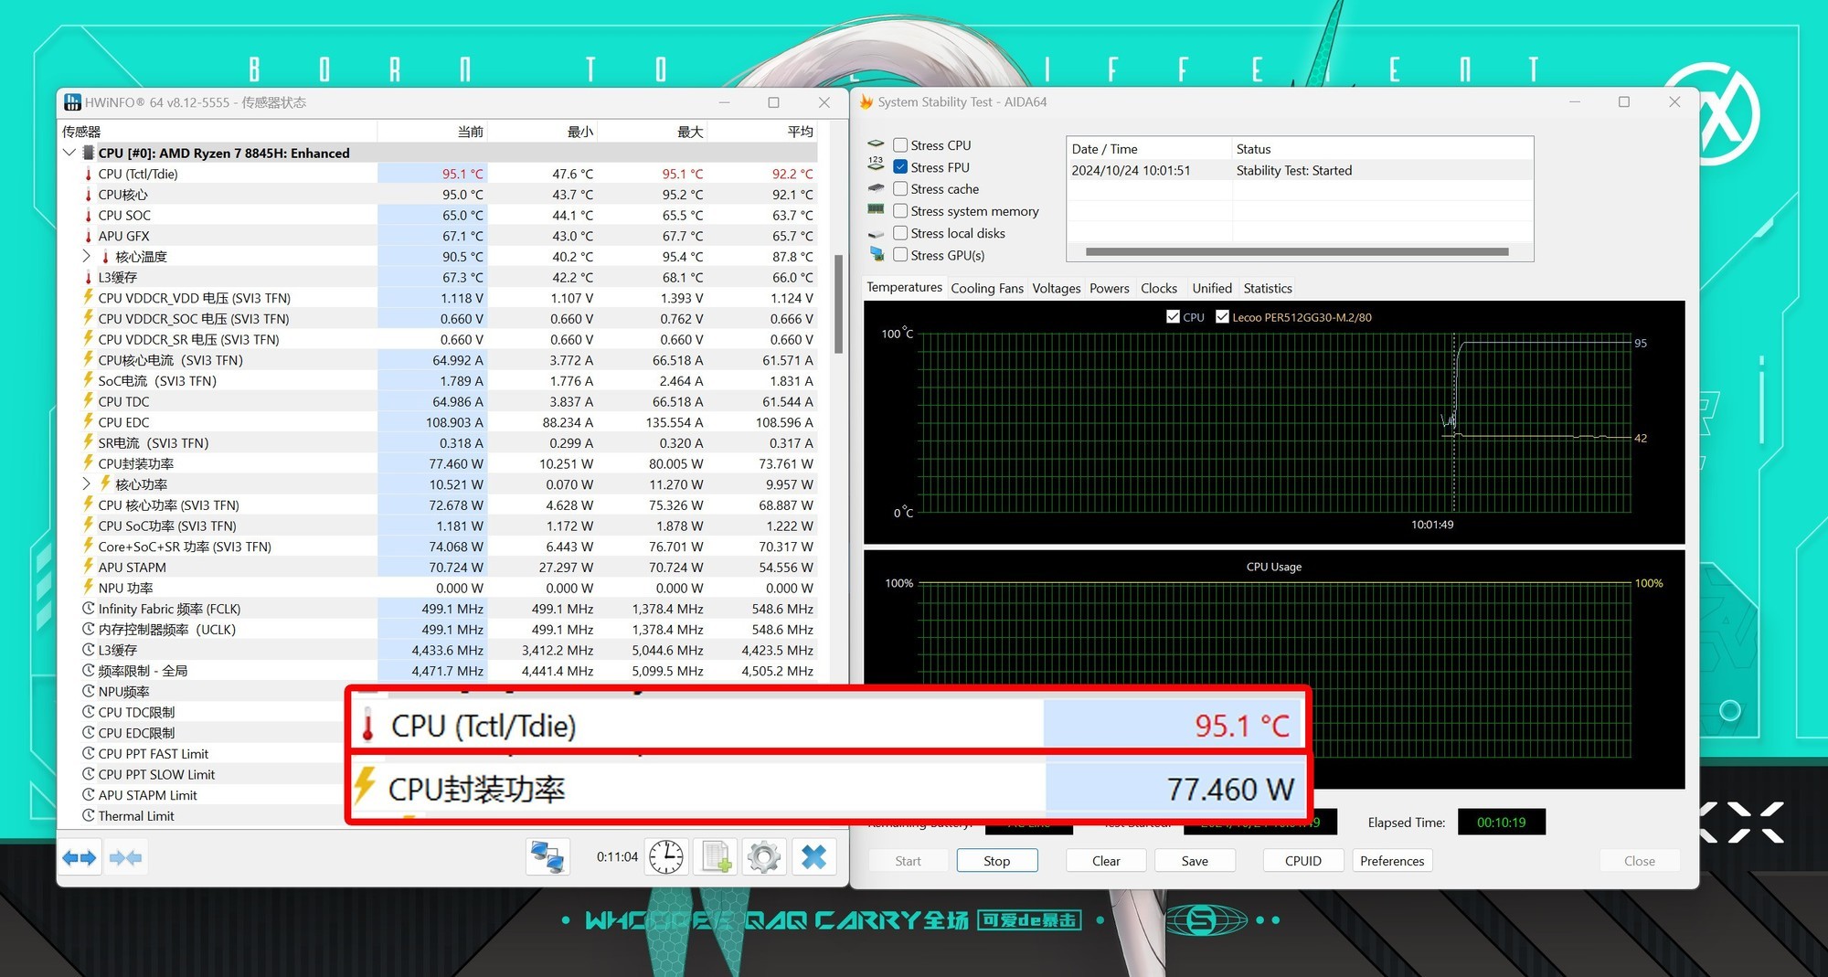1828x977 pixels.
Task: Toggle Lecoo PER512GG30 graph checkbox
Action: click(1222, 316)
